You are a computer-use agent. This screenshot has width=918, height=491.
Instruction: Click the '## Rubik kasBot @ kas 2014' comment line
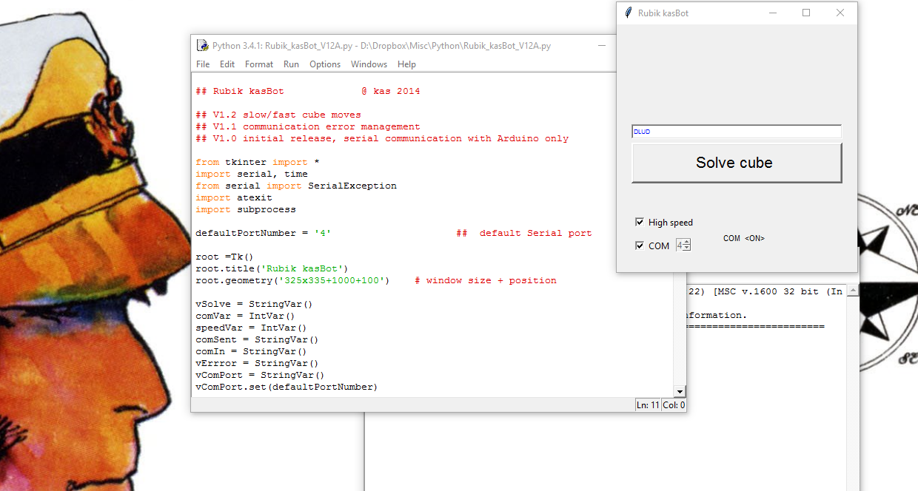click(x=308, y=91)
